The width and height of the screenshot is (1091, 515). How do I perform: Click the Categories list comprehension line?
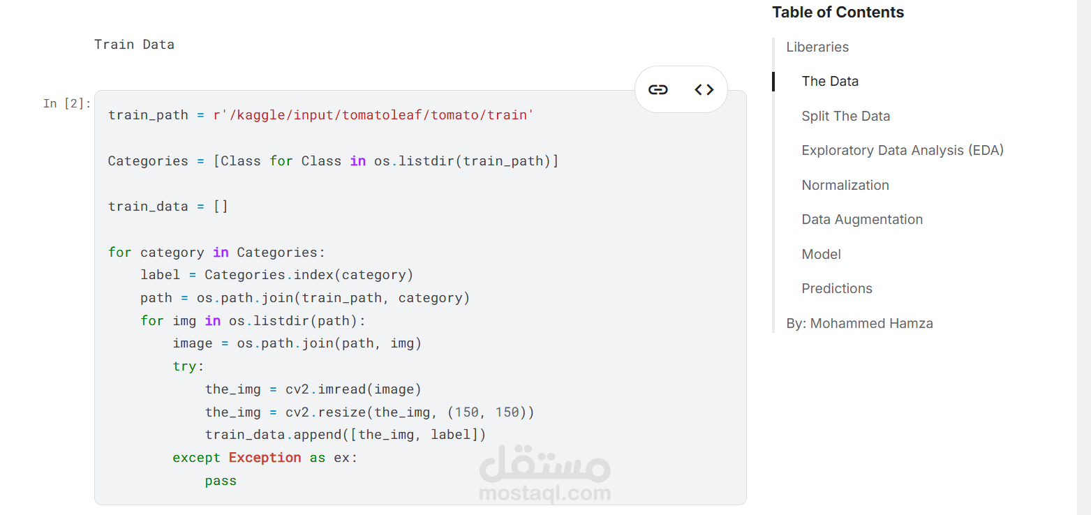pos(333,161)
